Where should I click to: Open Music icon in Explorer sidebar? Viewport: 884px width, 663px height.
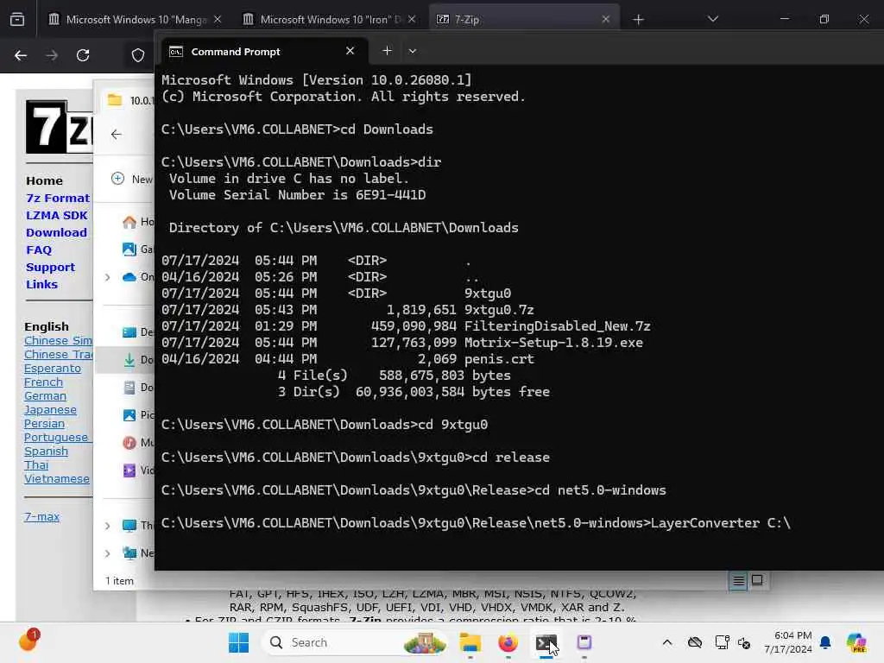point(129,443)
